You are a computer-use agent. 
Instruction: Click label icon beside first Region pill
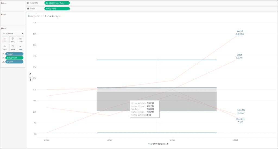(x=3, y=54)
